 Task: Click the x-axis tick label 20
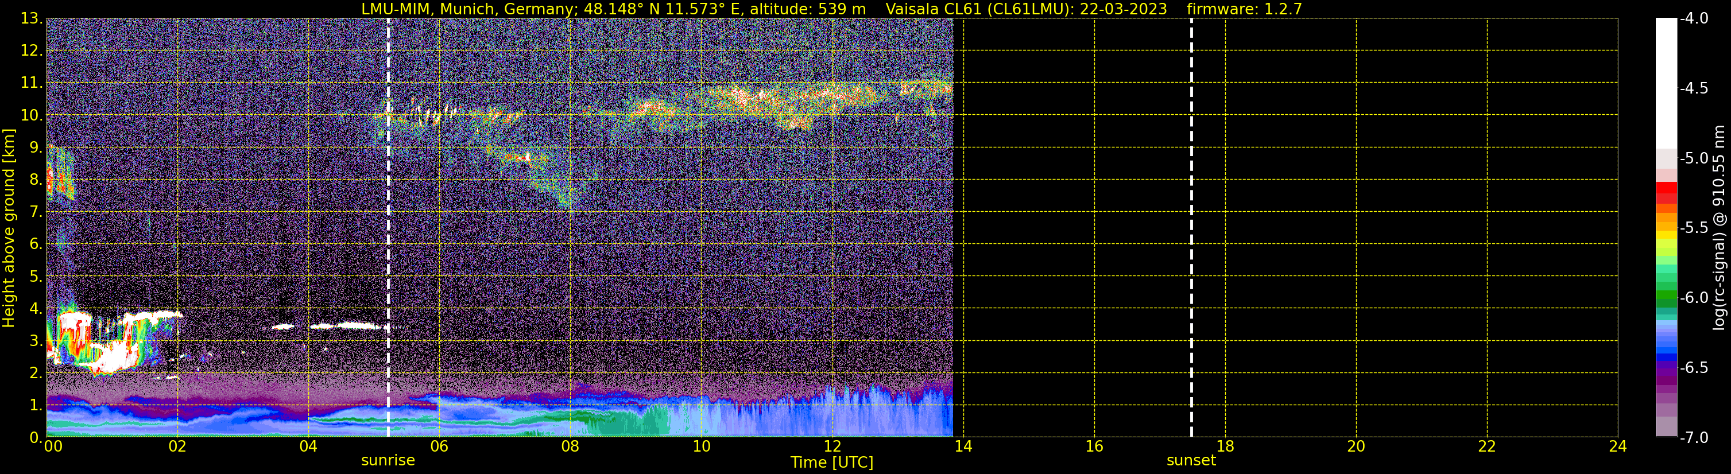coord(1356,446)
